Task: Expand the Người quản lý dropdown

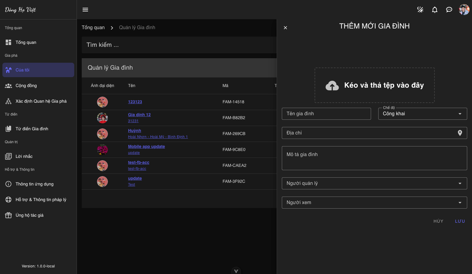Action: coord(374,183)
